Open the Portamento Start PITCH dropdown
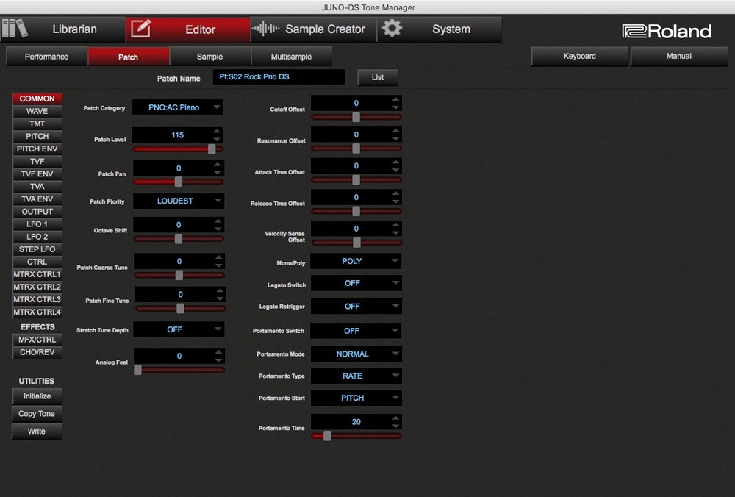Image resolution: width=735 pixels, height=497 pixels. pyautogui.click(x=356, y=398)
